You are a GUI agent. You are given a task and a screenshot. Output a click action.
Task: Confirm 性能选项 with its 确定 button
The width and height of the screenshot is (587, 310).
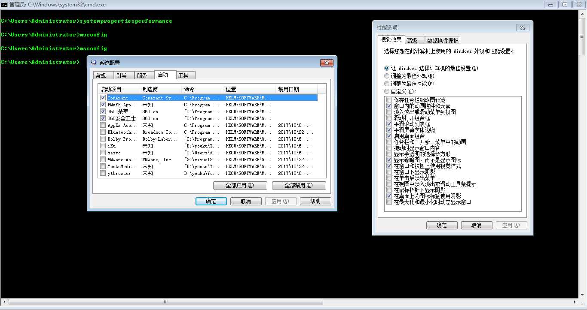click(442, 225)
